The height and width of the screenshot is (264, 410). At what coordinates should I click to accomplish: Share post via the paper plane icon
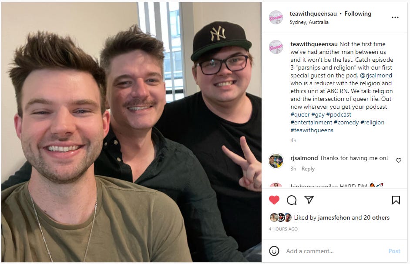click(x=309, y=200)
